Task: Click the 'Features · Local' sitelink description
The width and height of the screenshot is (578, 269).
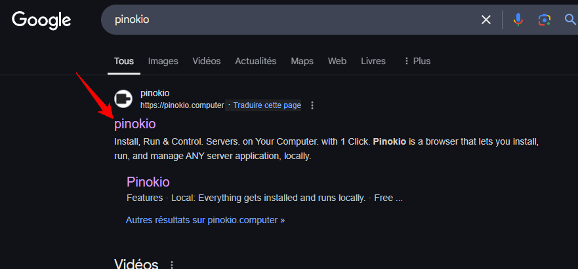Action: pyautogui.click(x=264, y=198)
